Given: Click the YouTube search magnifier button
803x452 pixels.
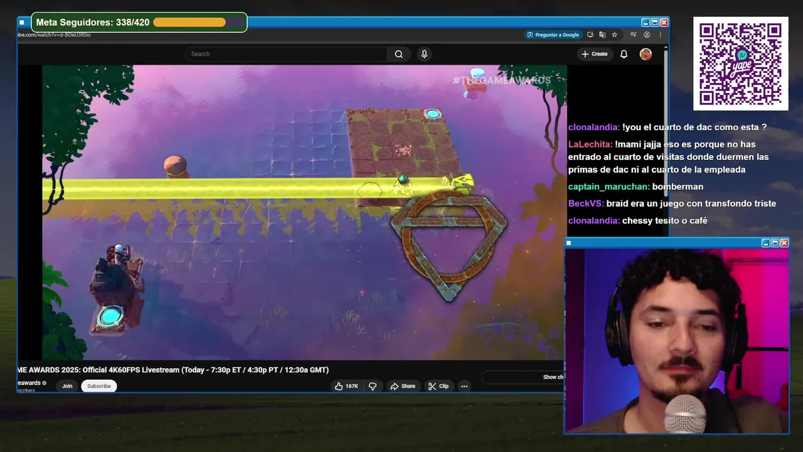Looking at the screenshot, I should (x=398, y=54).
